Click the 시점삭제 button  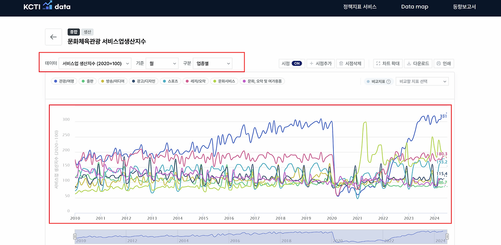pos(350,63)
